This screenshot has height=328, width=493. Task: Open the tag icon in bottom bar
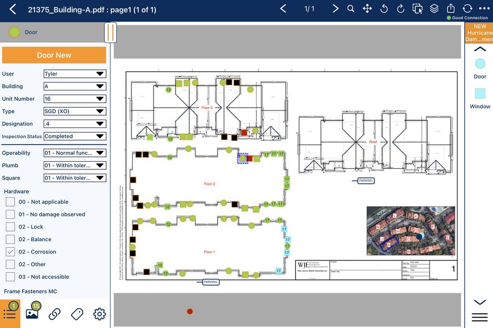(x=77, y=314)
